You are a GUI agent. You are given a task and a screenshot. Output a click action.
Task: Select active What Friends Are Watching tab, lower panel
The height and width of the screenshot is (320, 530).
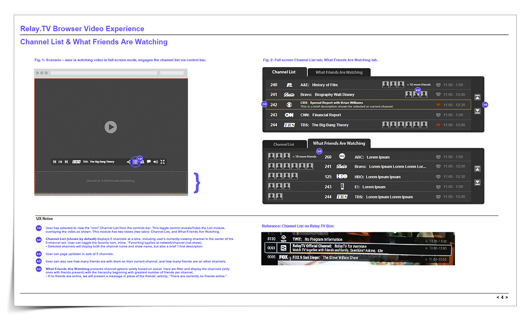click(339, 144)
